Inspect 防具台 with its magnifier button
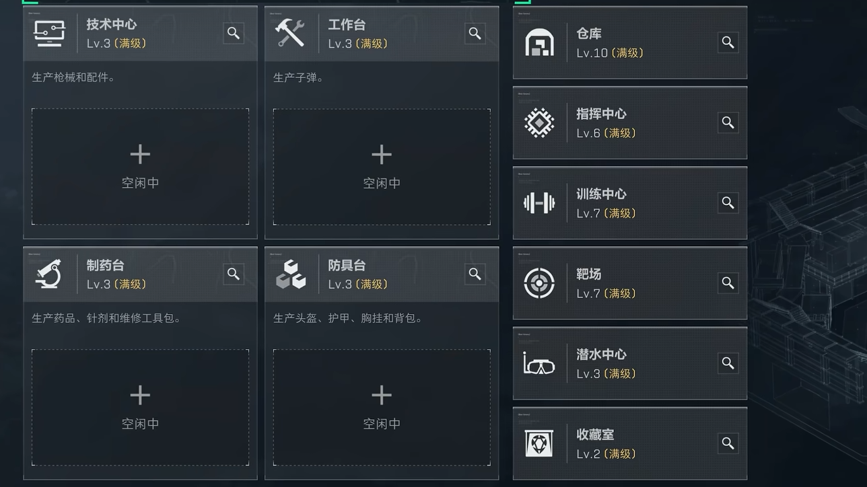The height and width of the screenshot is (487, 867). [x=475, y=274]
